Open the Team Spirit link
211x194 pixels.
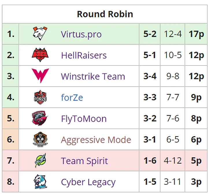84,161
